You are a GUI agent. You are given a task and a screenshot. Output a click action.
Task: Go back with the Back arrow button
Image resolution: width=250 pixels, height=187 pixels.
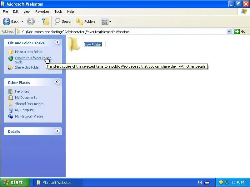11,22
